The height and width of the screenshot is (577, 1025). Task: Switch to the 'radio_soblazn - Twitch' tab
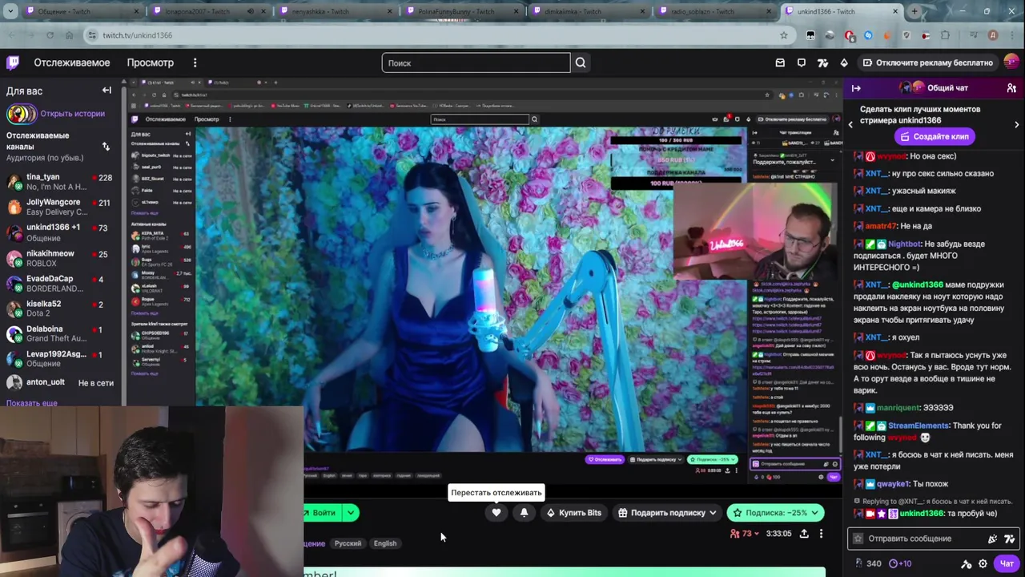[x=713, y=11]
